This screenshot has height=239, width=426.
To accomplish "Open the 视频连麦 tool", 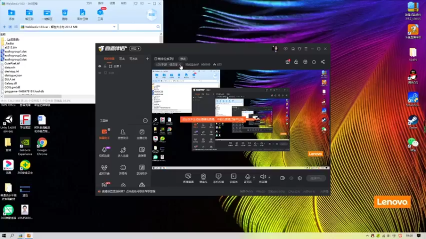I will pos(104,152).
